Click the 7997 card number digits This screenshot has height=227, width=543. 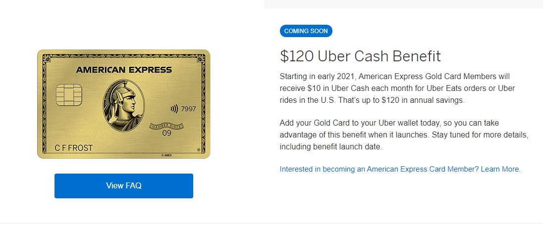188,109
